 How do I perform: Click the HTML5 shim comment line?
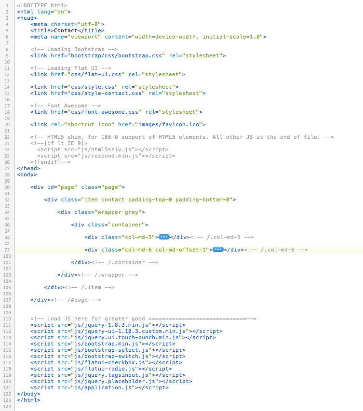[182, 137]
